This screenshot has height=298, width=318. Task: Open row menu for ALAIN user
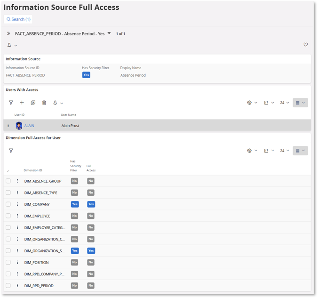pyautogui.click(x=8, y=125)
